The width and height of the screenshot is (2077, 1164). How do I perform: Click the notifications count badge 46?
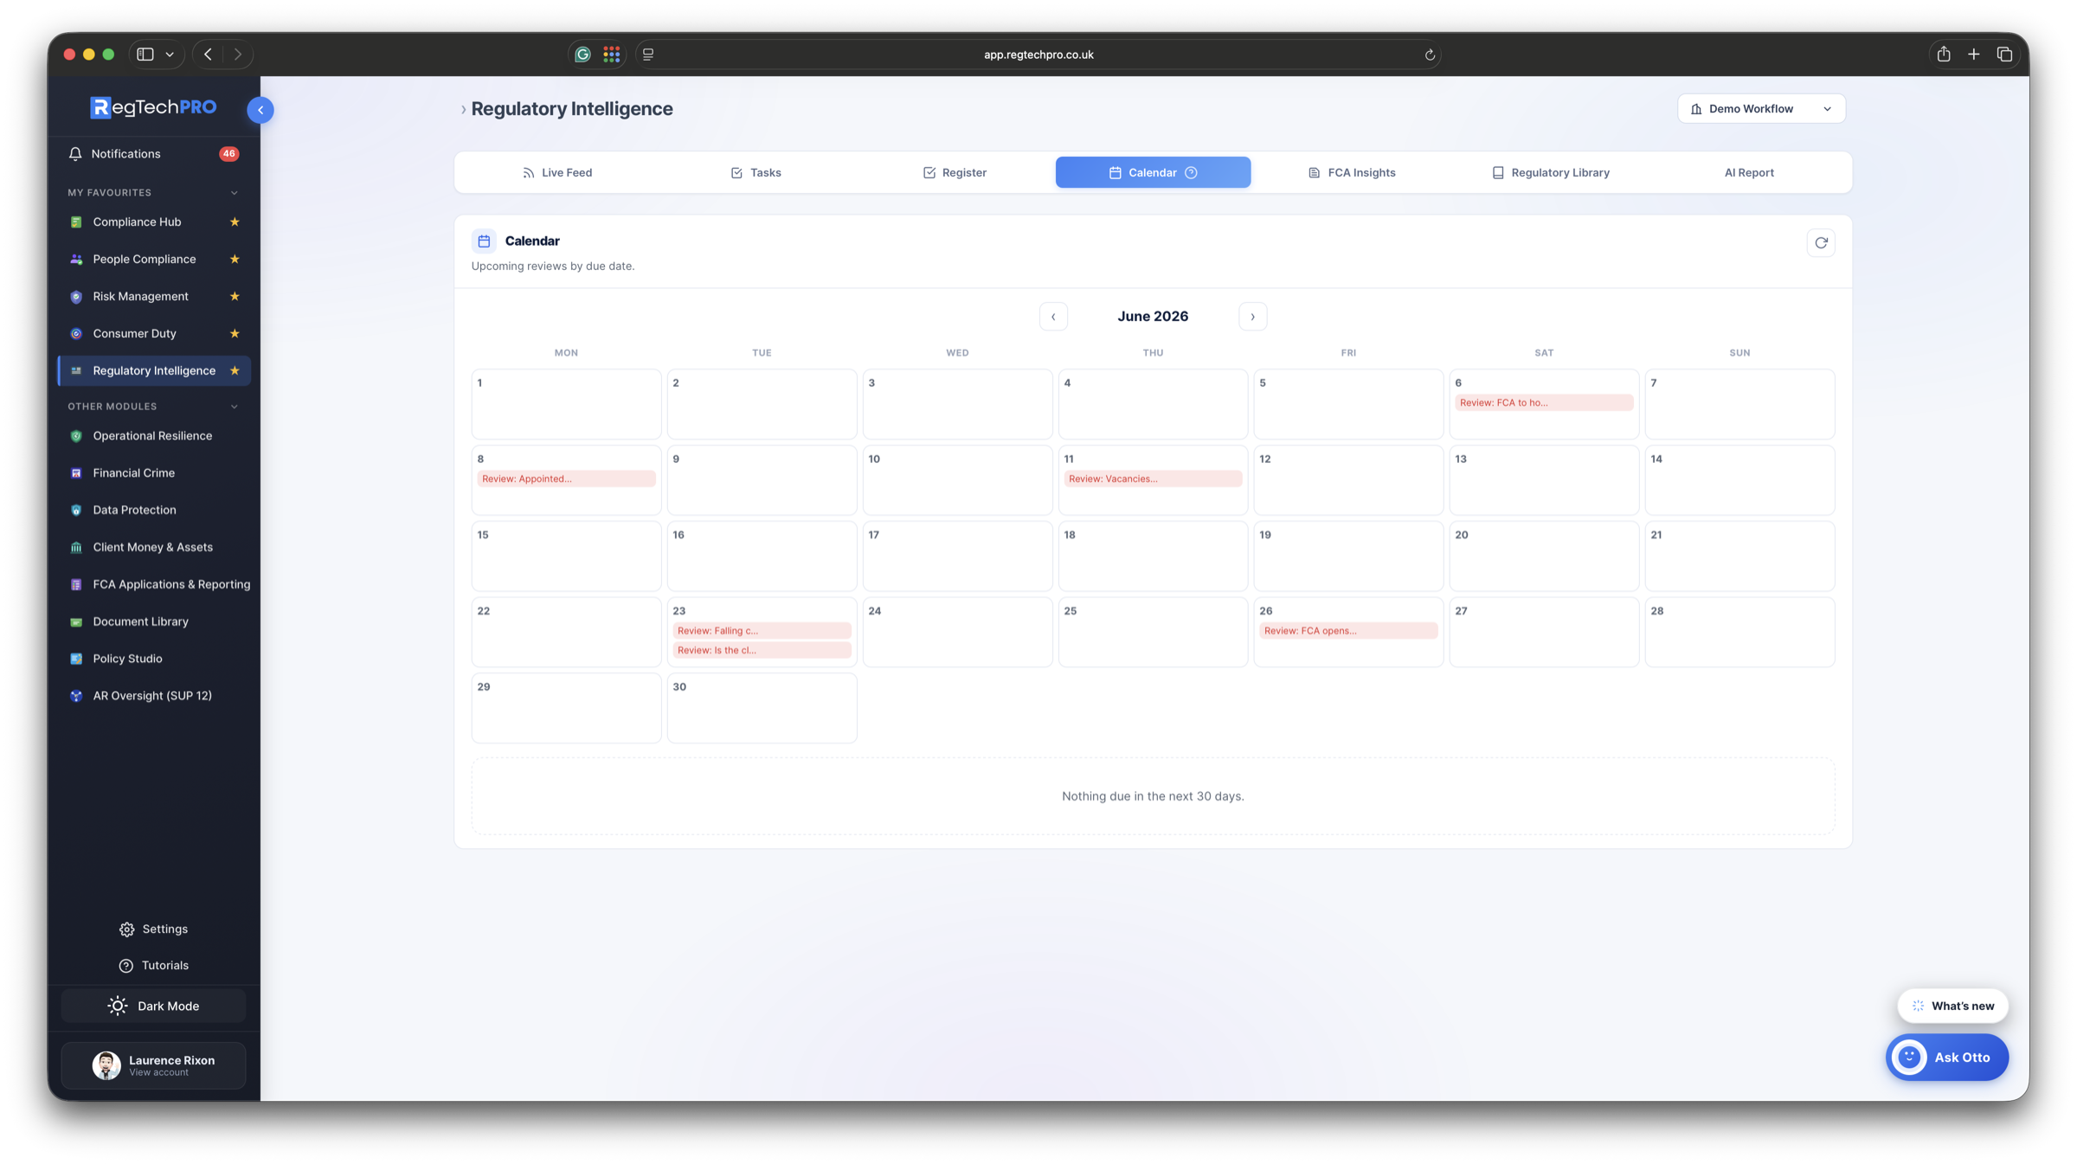pyautogui.click(x=228, y=154)
